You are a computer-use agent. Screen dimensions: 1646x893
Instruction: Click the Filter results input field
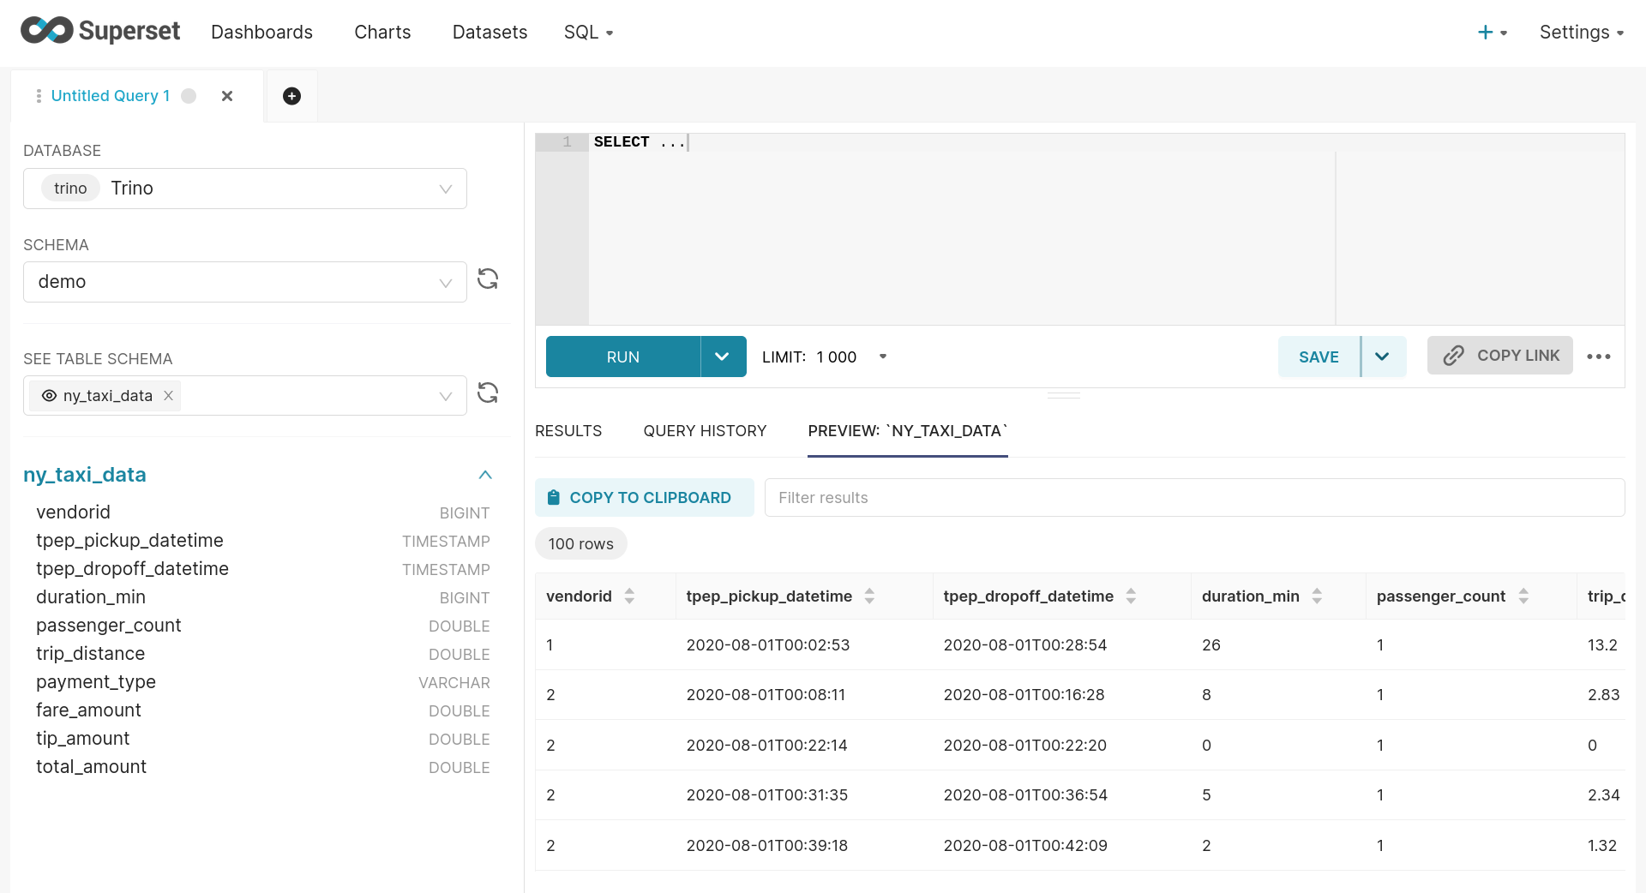pyautogui.click(x=1193, y=498)
